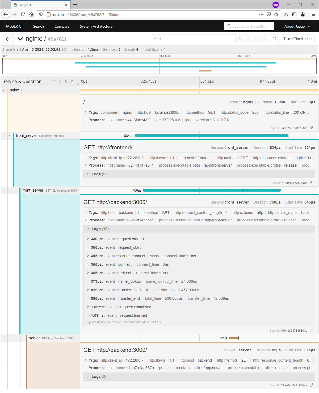Focus the Lookup by Trace ID field
The width and height of the screenshot is (319, 393).
click(x=249, y=26)
